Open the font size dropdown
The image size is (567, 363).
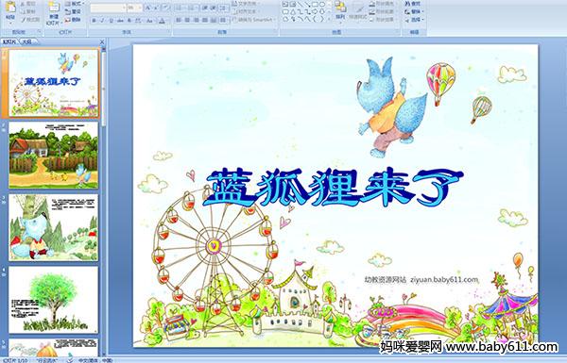[140, 8]
